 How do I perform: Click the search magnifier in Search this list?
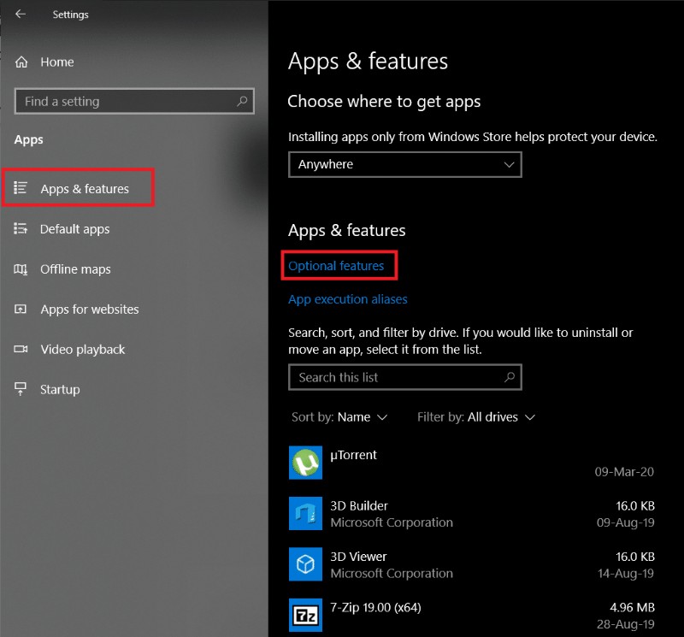tap(510, 377)
